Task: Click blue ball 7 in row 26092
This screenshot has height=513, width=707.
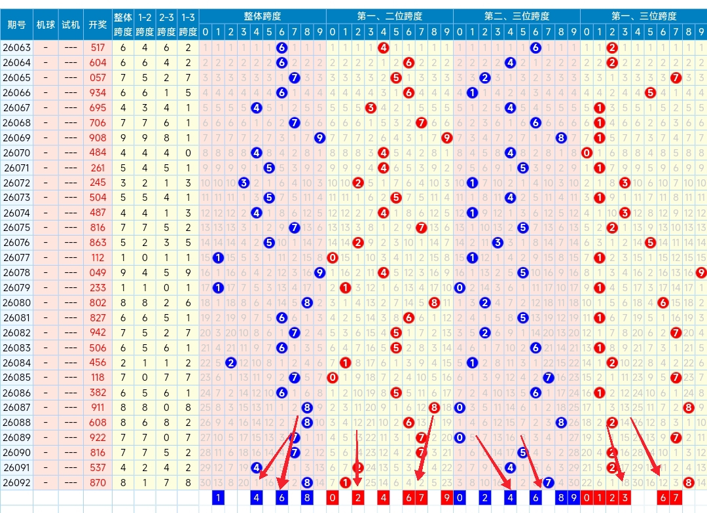Action: point(549,482)
